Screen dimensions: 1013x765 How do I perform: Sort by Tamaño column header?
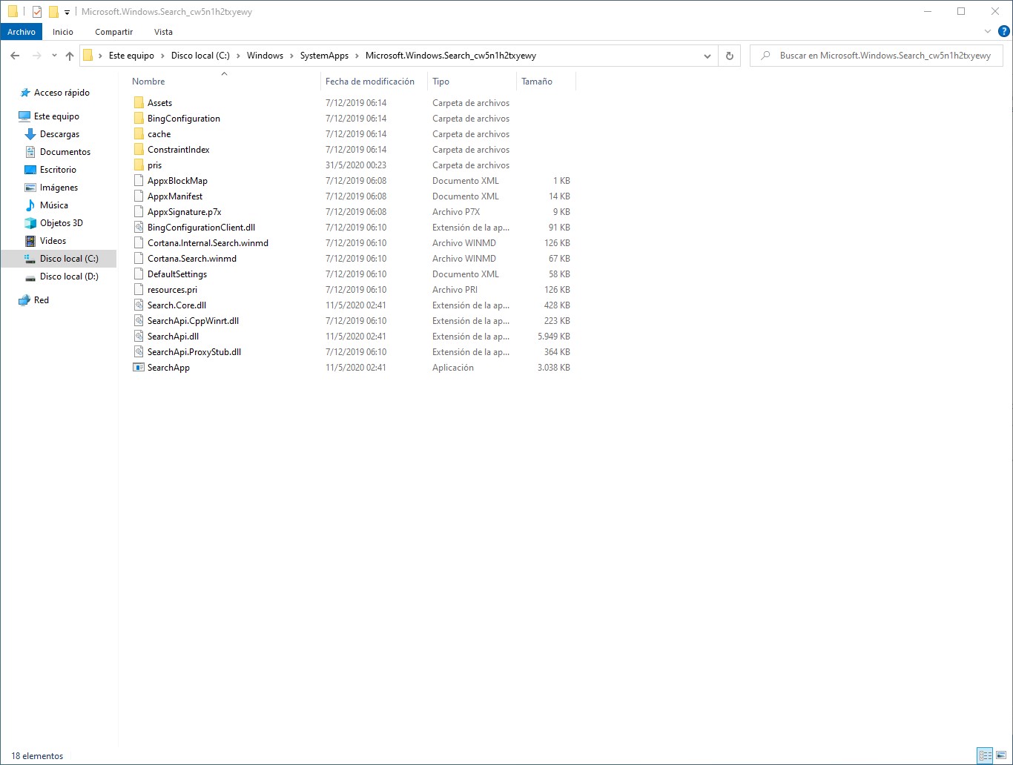pyautogui.click(x=537, y=82)
